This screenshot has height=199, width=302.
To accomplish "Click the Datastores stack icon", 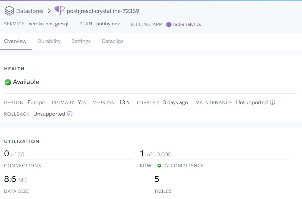I will pos(9,11).
